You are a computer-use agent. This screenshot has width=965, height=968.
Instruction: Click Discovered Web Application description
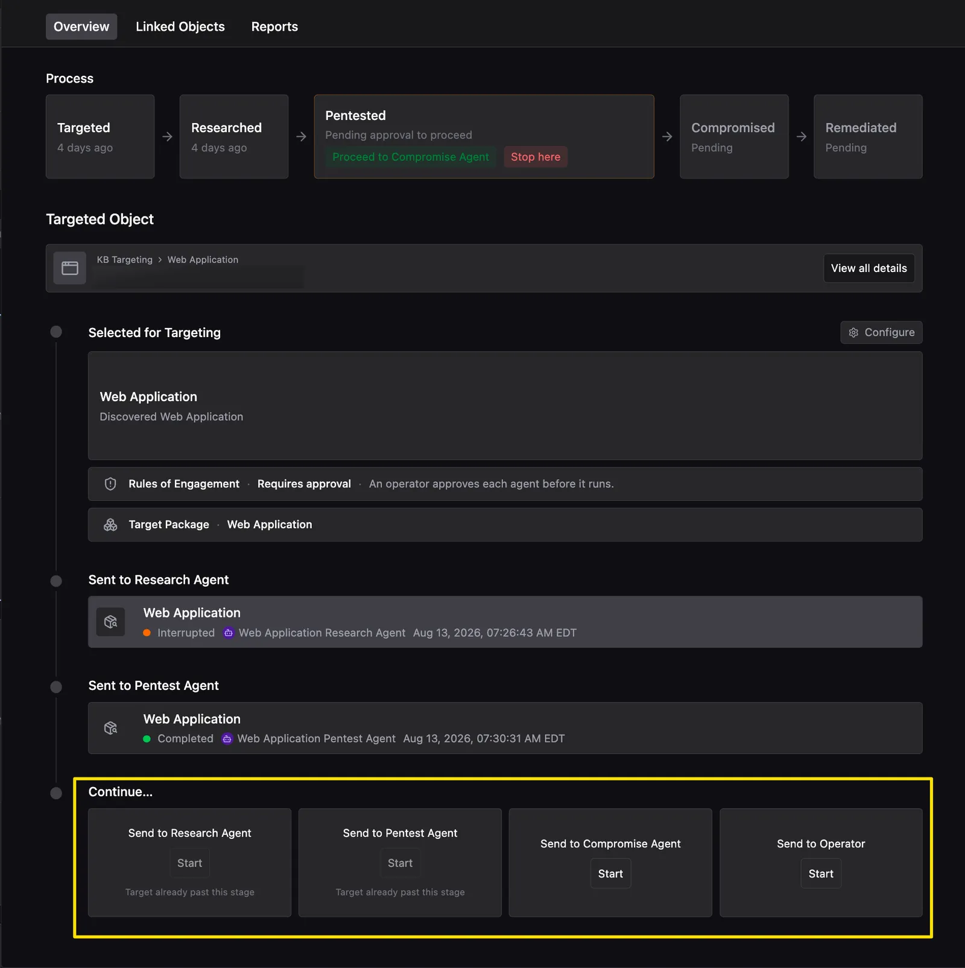point(171,417)
